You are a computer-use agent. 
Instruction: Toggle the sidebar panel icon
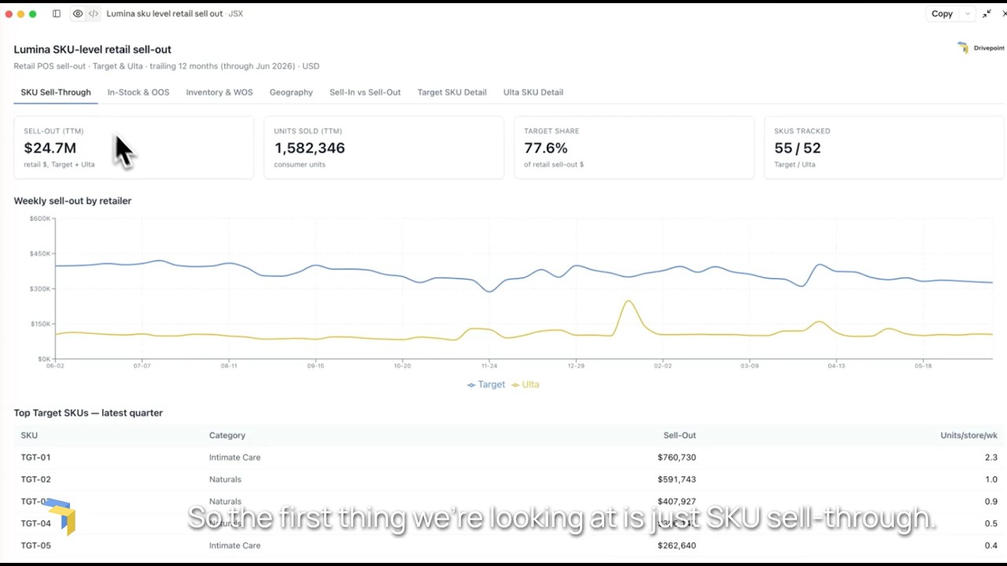pos(57,13)
